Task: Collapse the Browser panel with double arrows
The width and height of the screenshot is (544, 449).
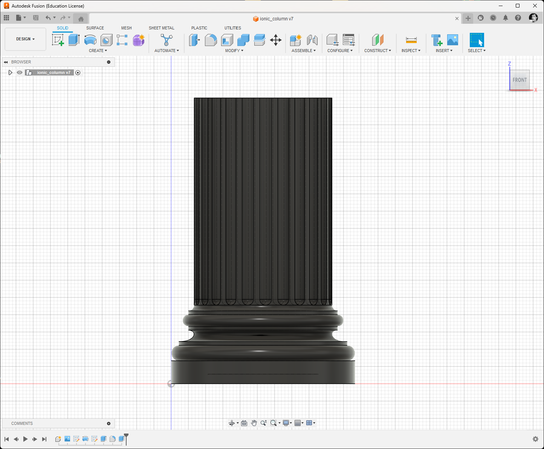Action: (x=6, y=62)
